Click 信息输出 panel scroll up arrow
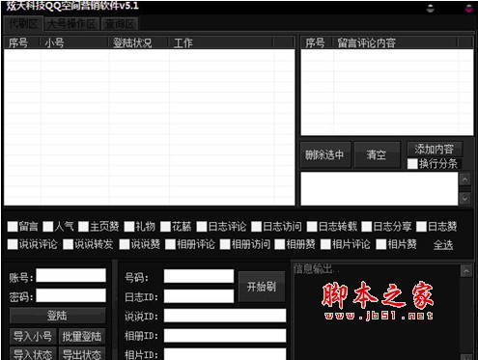The height and width of the screenshot is (360, 478). click(466, 271)
